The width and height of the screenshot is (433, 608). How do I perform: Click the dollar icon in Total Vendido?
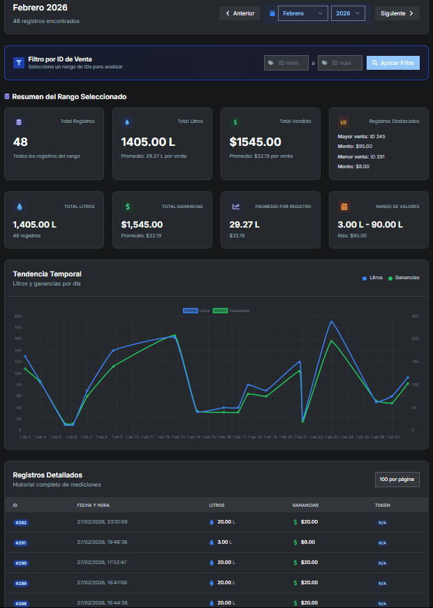(x=235, y=122)
